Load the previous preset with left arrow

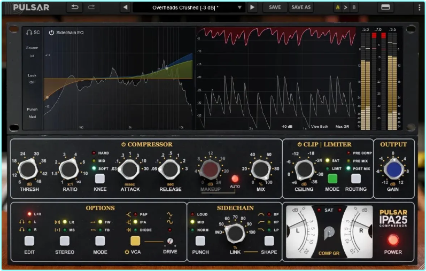pos(125,7)
